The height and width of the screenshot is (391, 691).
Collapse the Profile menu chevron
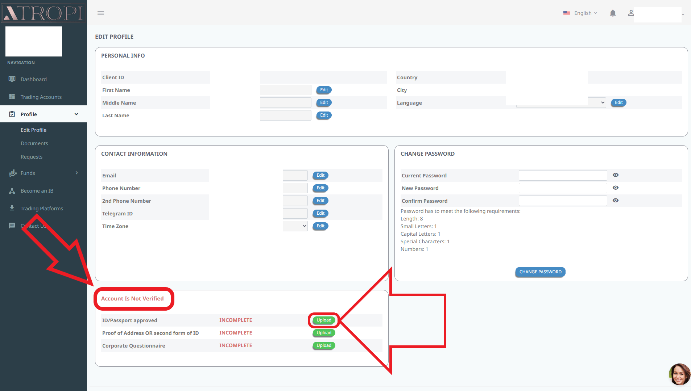coord(76,114)
